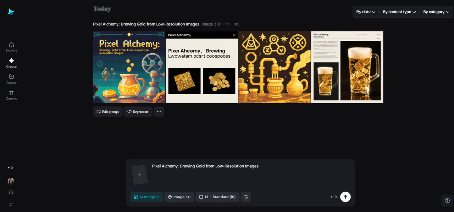This screenshot has width=454, height=212.
Task: Open the pixel-art alchemy title thumbnail
Action: (129, 67)
